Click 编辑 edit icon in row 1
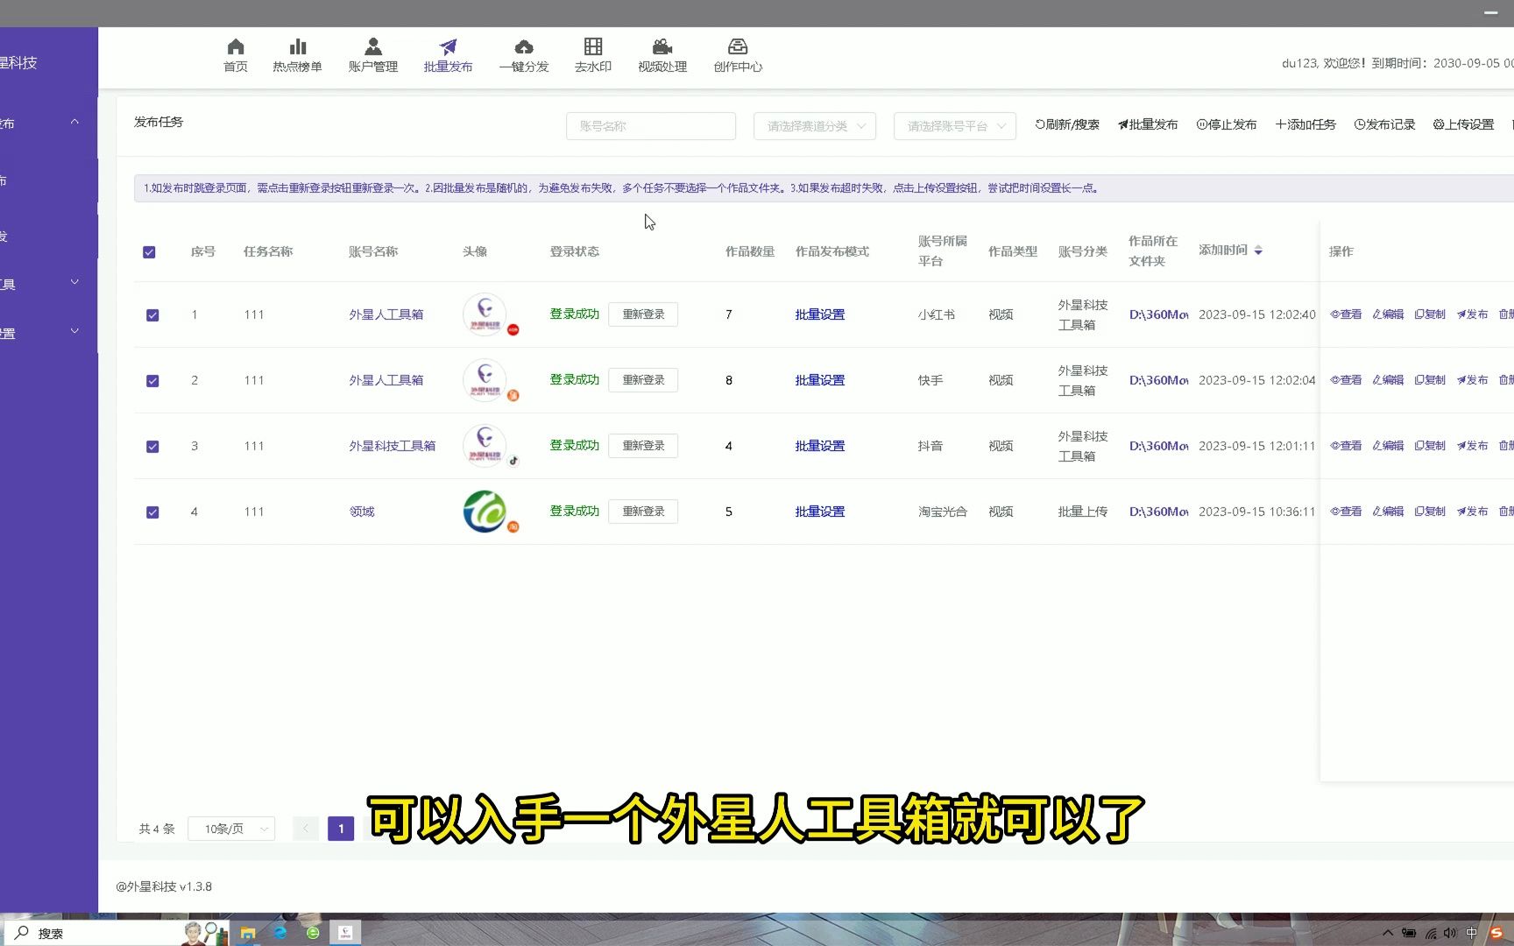Screen dimensions: 1514x946 (x=1388, y=314)
